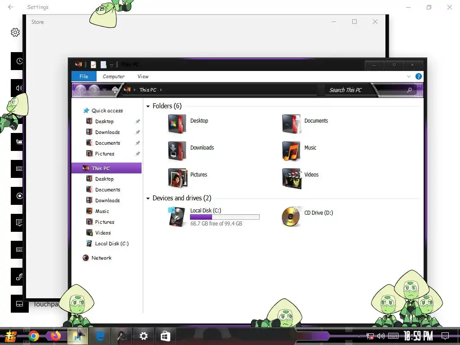Click the Store window title text
This screenshot has height=345, width=460.
[38, 22]
